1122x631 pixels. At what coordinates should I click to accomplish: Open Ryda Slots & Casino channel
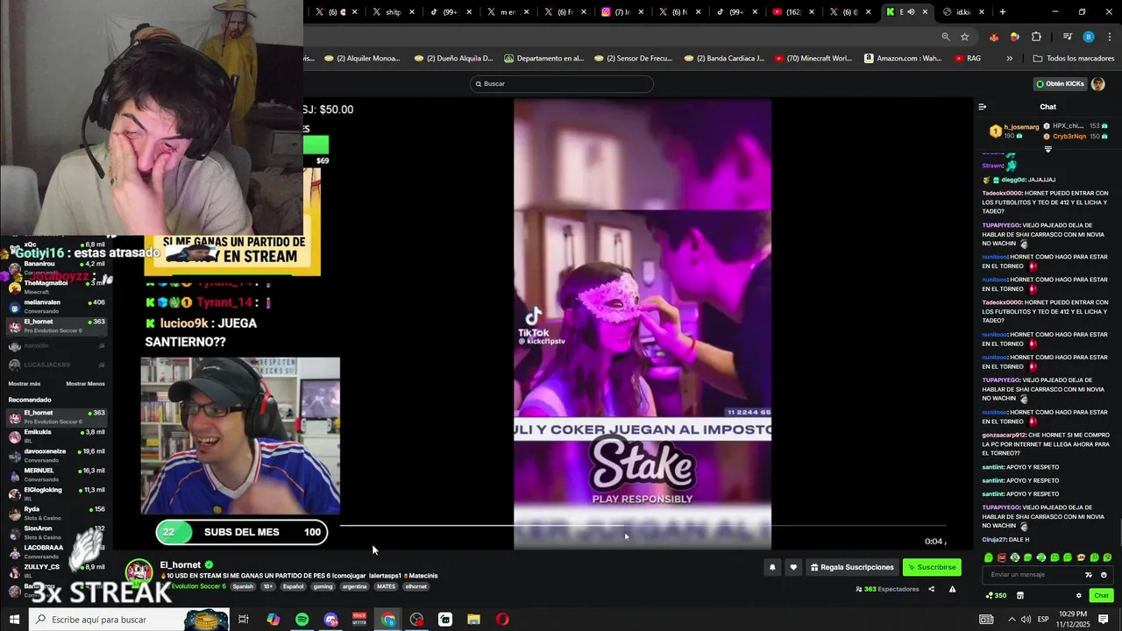coord(56,513)
